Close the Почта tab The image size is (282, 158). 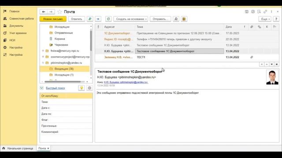pos(48,148)
